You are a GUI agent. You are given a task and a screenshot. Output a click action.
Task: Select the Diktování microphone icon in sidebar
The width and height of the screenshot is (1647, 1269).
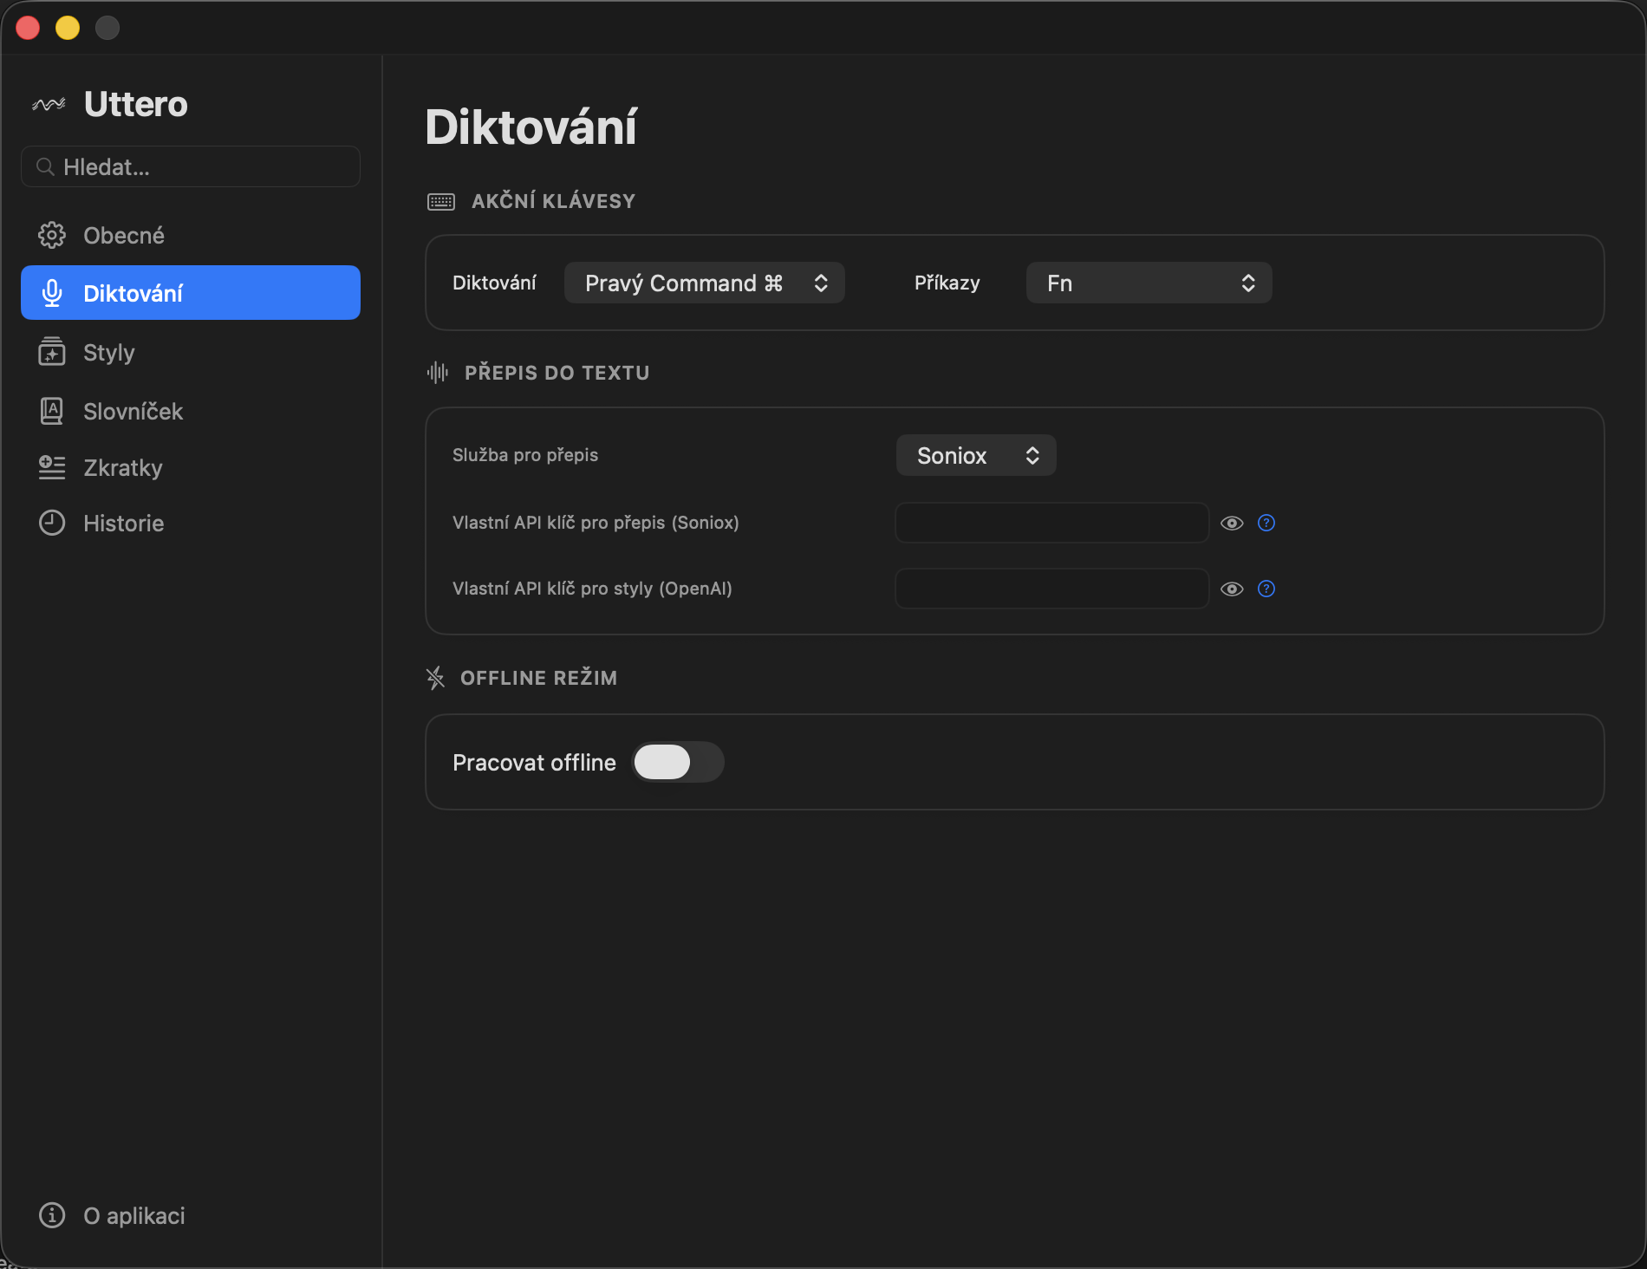(x=52, y=292)
